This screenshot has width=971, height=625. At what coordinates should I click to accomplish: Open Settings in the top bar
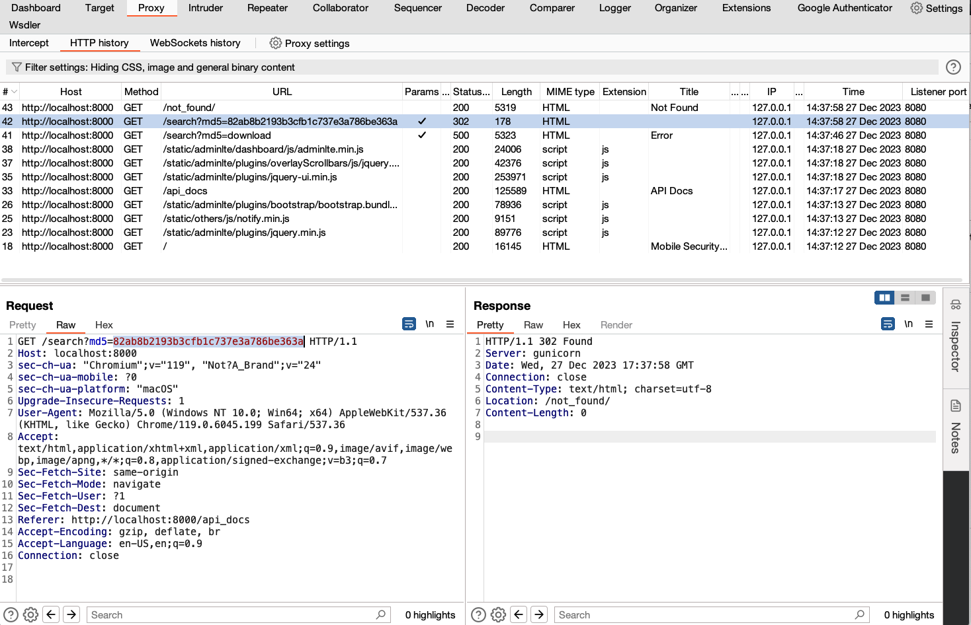click(936, 8)
